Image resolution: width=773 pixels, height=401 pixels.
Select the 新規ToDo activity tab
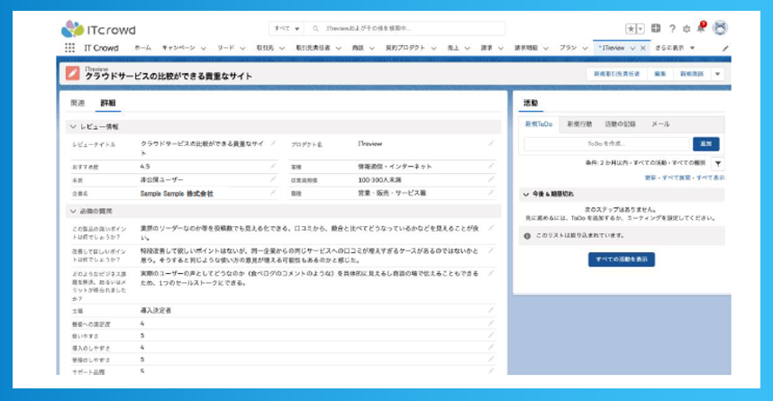click(539, 123)
